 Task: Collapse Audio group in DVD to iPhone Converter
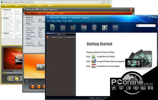pyautogui.click(x=25, y=39)
